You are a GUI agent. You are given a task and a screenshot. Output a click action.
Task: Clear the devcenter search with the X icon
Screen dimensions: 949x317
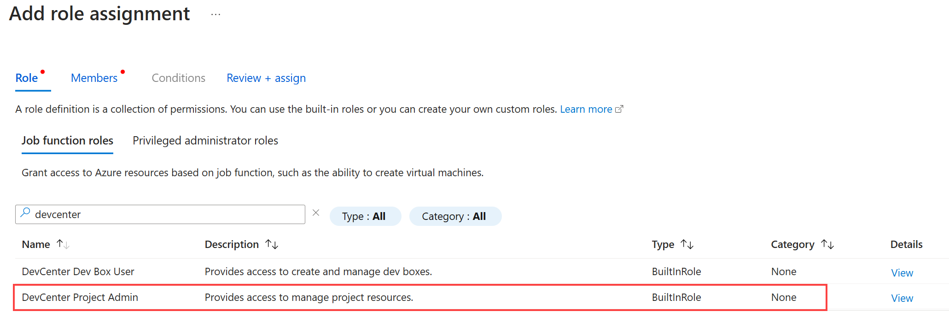(316, 213)
